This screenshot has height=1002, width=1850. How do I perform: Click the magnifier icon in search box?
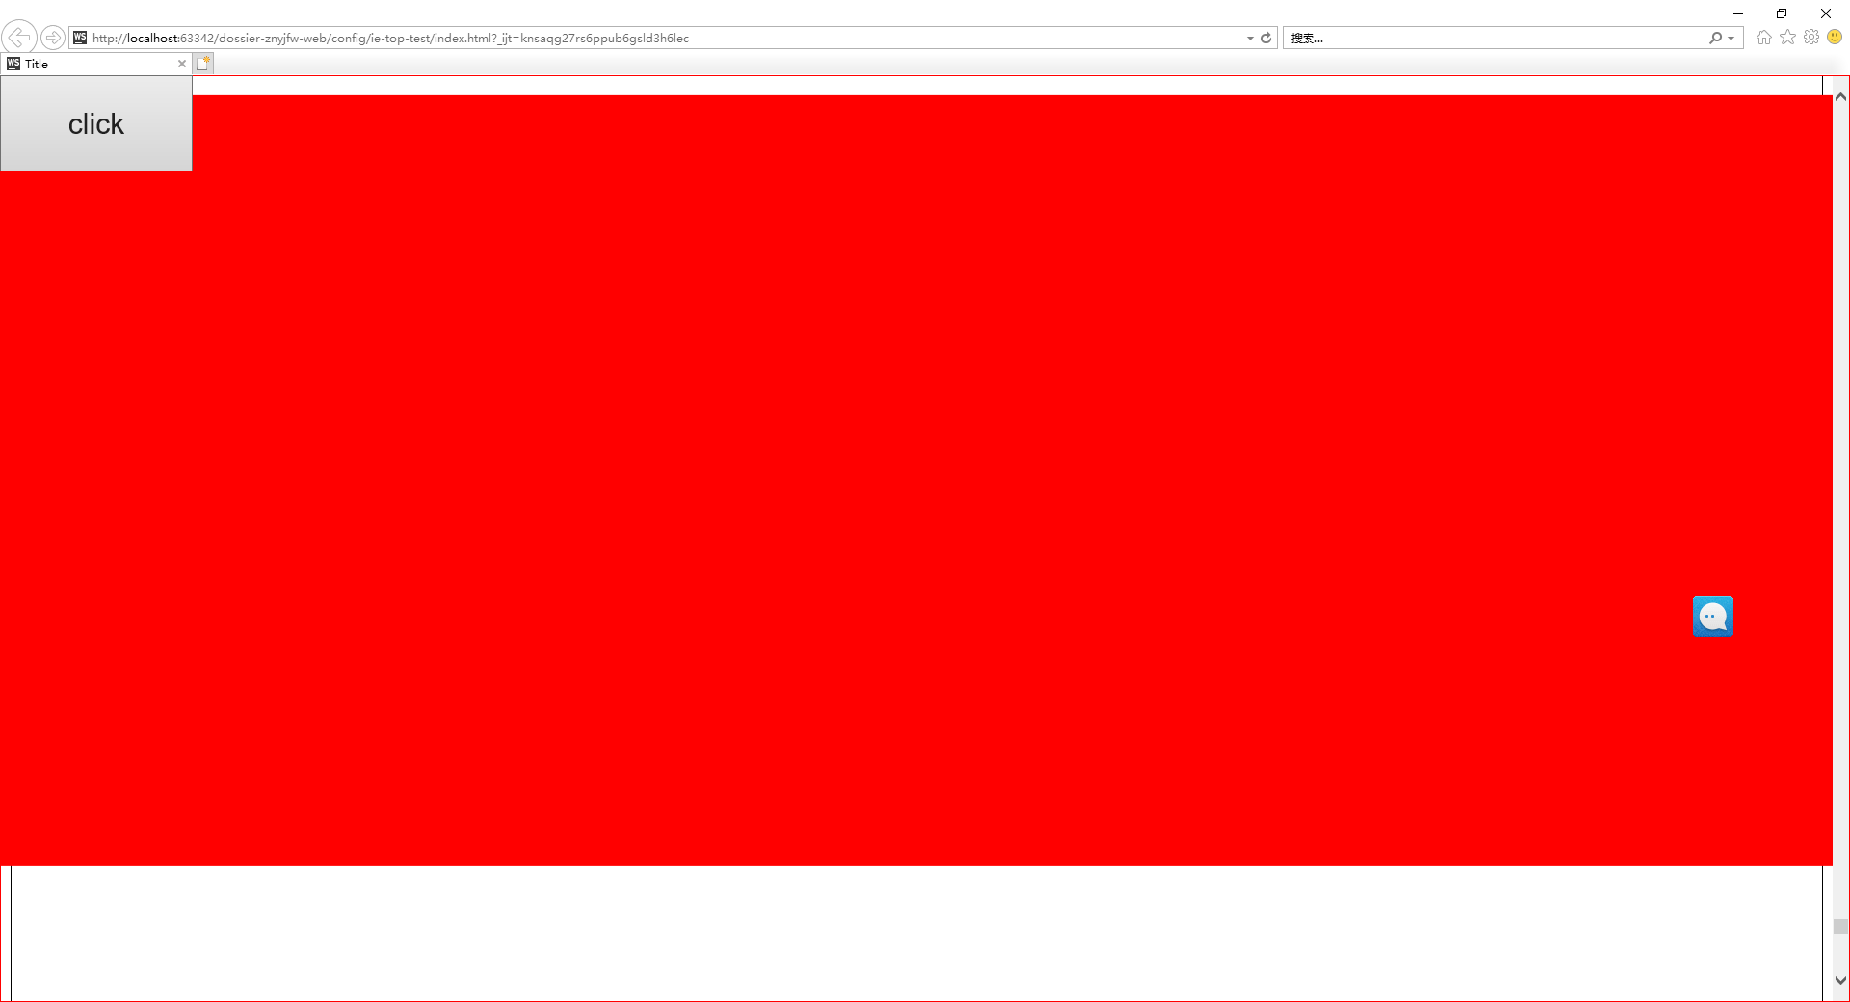tap(1715, 39)
